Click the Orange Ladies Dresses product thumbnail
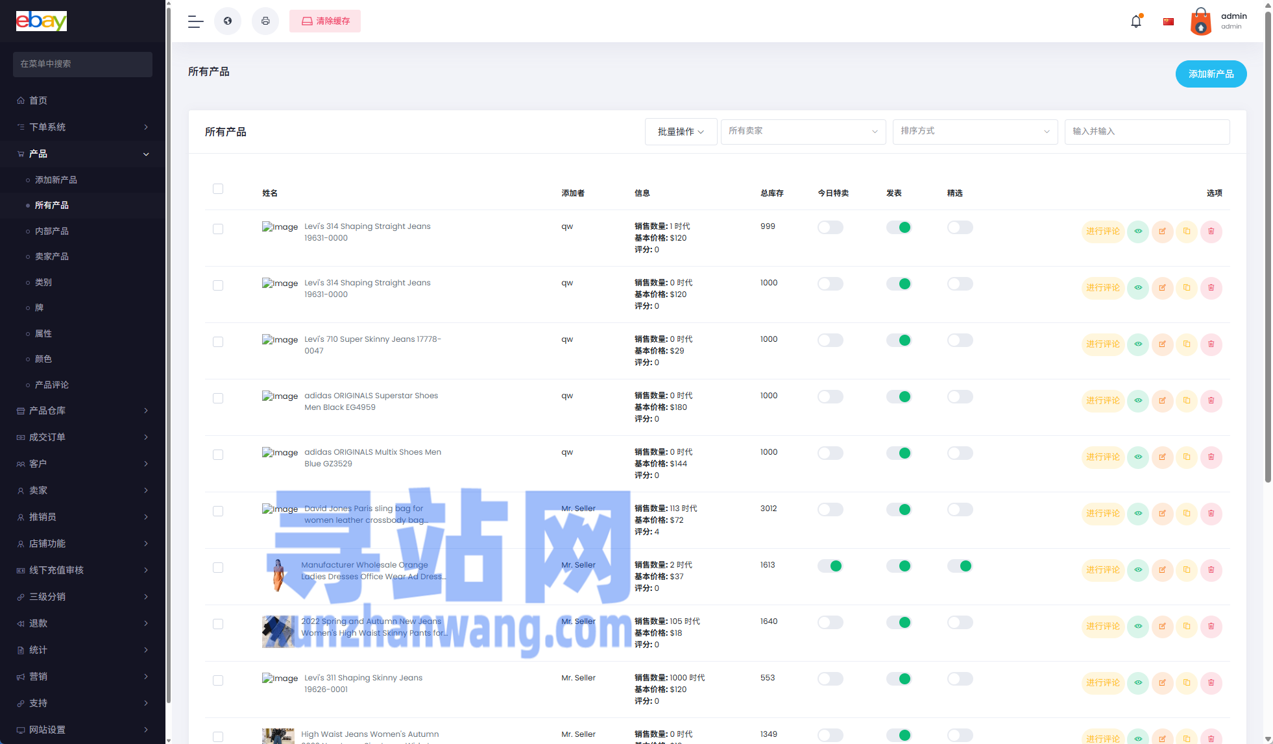 (278, 575)
